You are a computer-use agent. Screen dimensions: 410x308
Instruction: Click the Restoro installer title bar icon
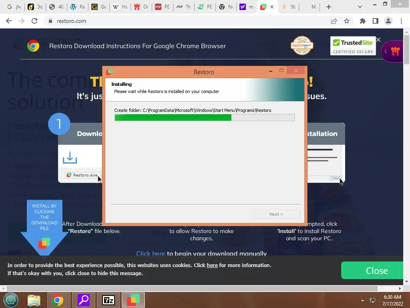tap(109, 72)
